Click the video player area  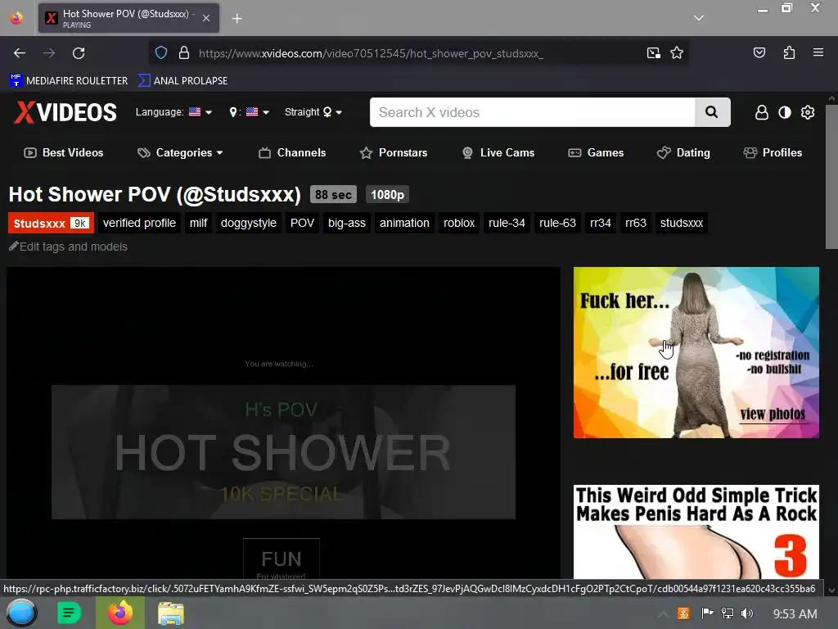[x=283, y=423]
